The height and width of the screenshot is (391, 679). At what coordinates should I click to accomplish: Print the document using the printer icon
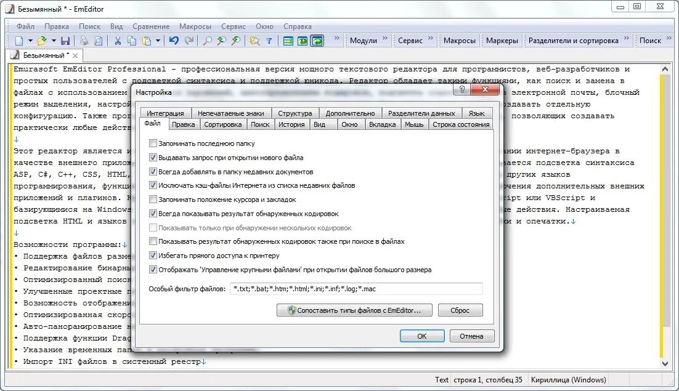coord(84,41)
